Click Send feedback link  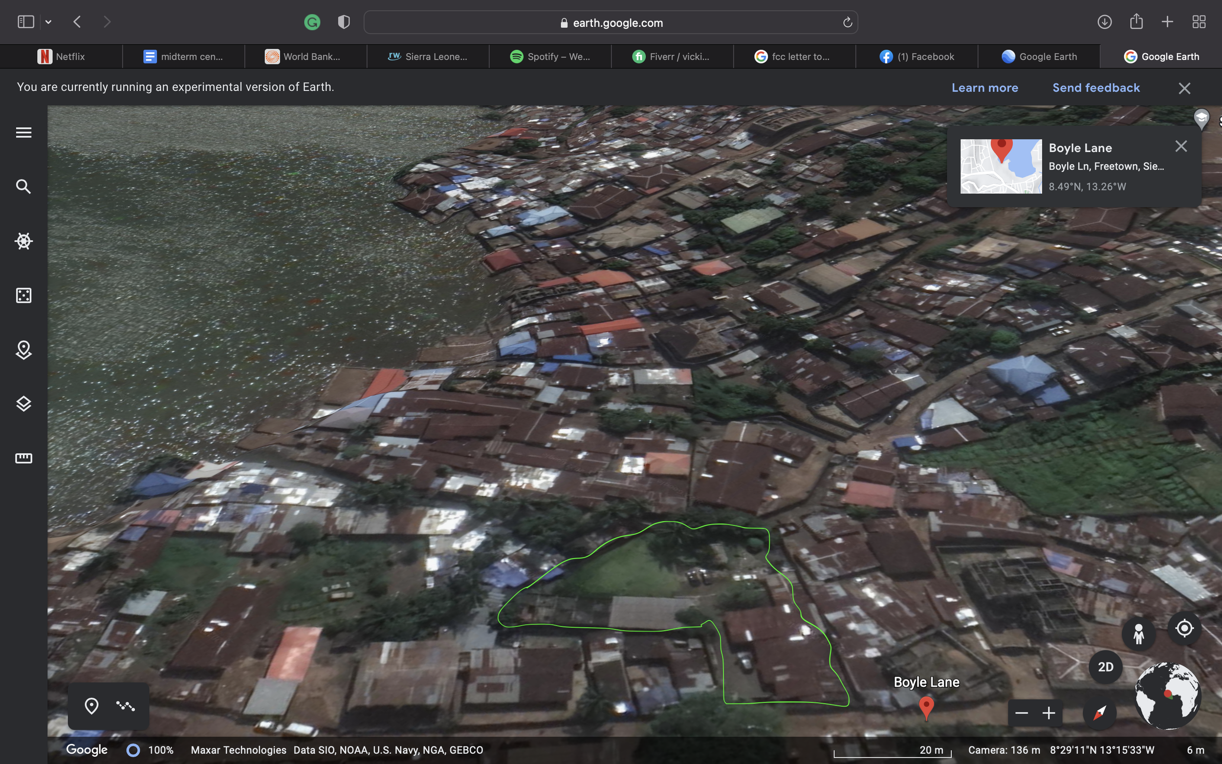coord(1096,87)
